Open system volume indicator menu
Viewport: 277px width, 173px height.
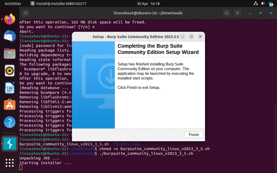(263, 4)
